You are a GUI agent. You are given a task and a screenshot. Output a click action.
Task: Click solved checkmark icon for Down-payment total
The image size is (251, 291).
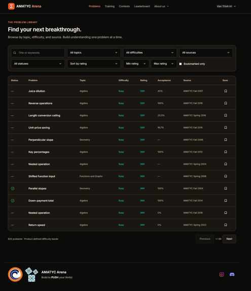pyautogui.click(x=13, y=201)
